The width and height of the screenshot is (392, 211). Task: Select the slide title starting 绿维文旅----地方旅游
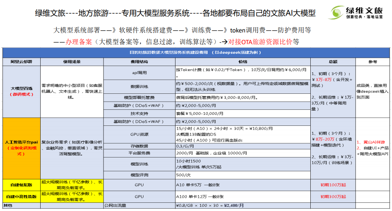pos(175,13)
